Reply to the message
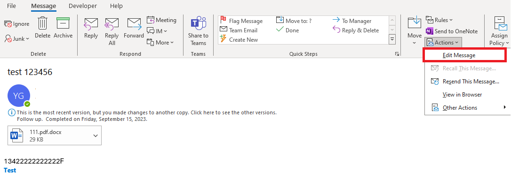This screenshot has height=179, width=511. [91, 29]
